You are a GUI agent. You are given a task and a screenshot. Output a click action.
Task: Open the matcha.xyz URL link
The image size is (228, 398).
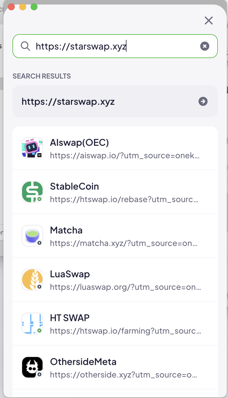click(x=124, y=244)
